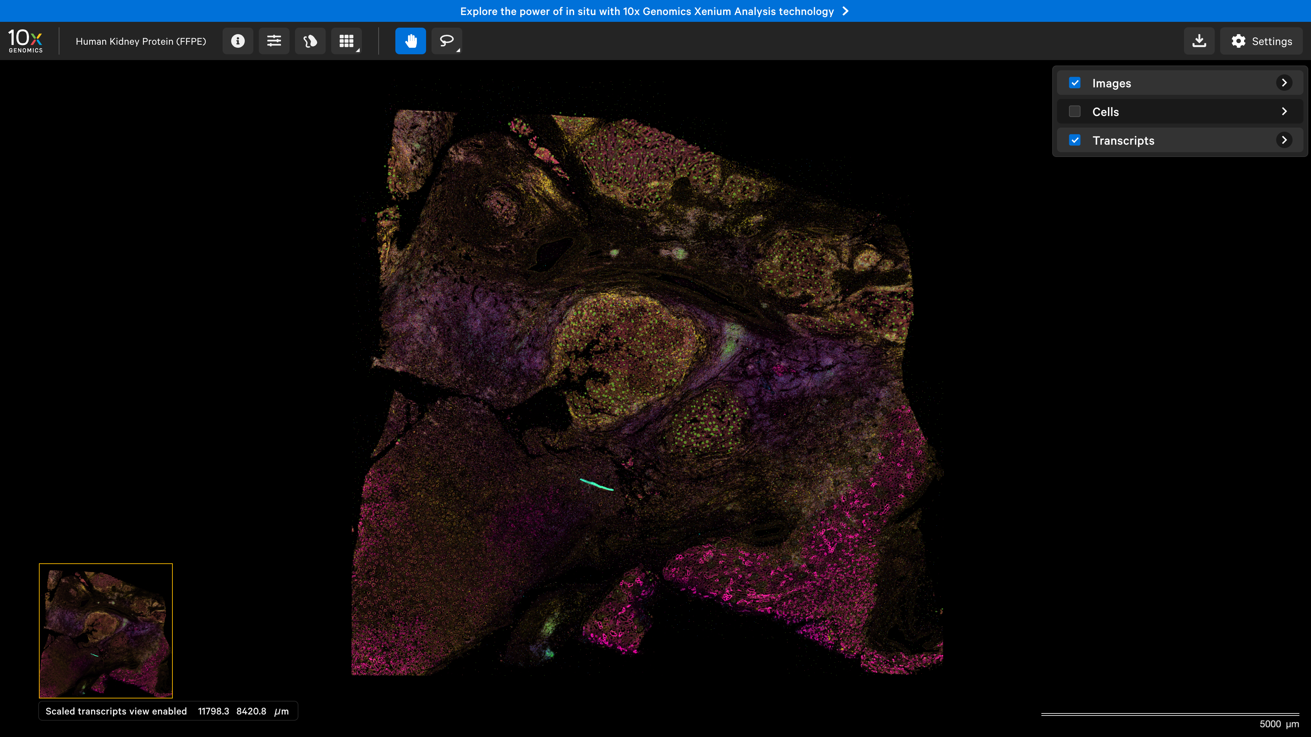Click the 10x Genomics logo
The image size is (1311, 737).
(26, 41)
